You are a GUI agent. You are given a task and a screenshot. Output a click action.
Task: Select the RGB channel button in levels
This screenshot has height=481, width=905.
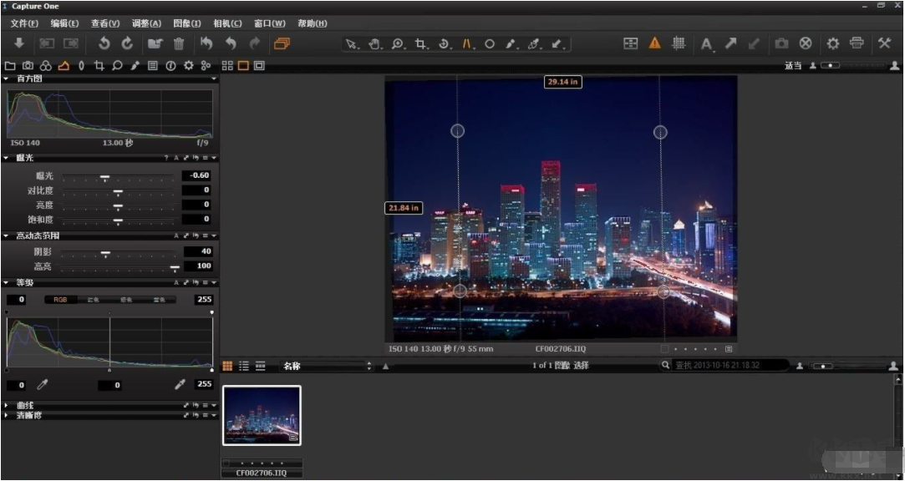tap(60, 300)
